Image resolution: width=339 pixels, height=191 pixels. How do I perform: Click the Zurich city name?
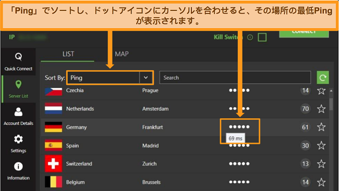(149, 164)
